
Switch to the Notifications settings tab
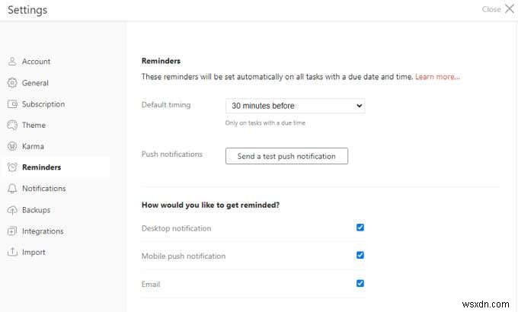(44, 189)
